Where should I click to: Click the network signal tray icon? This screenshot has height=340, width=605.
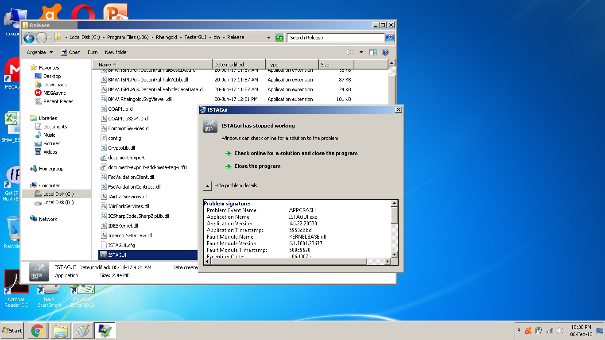550,331
